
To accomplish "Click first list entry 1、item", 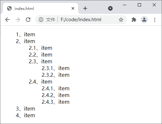I will pyautogui.click(x=25, y=34).
